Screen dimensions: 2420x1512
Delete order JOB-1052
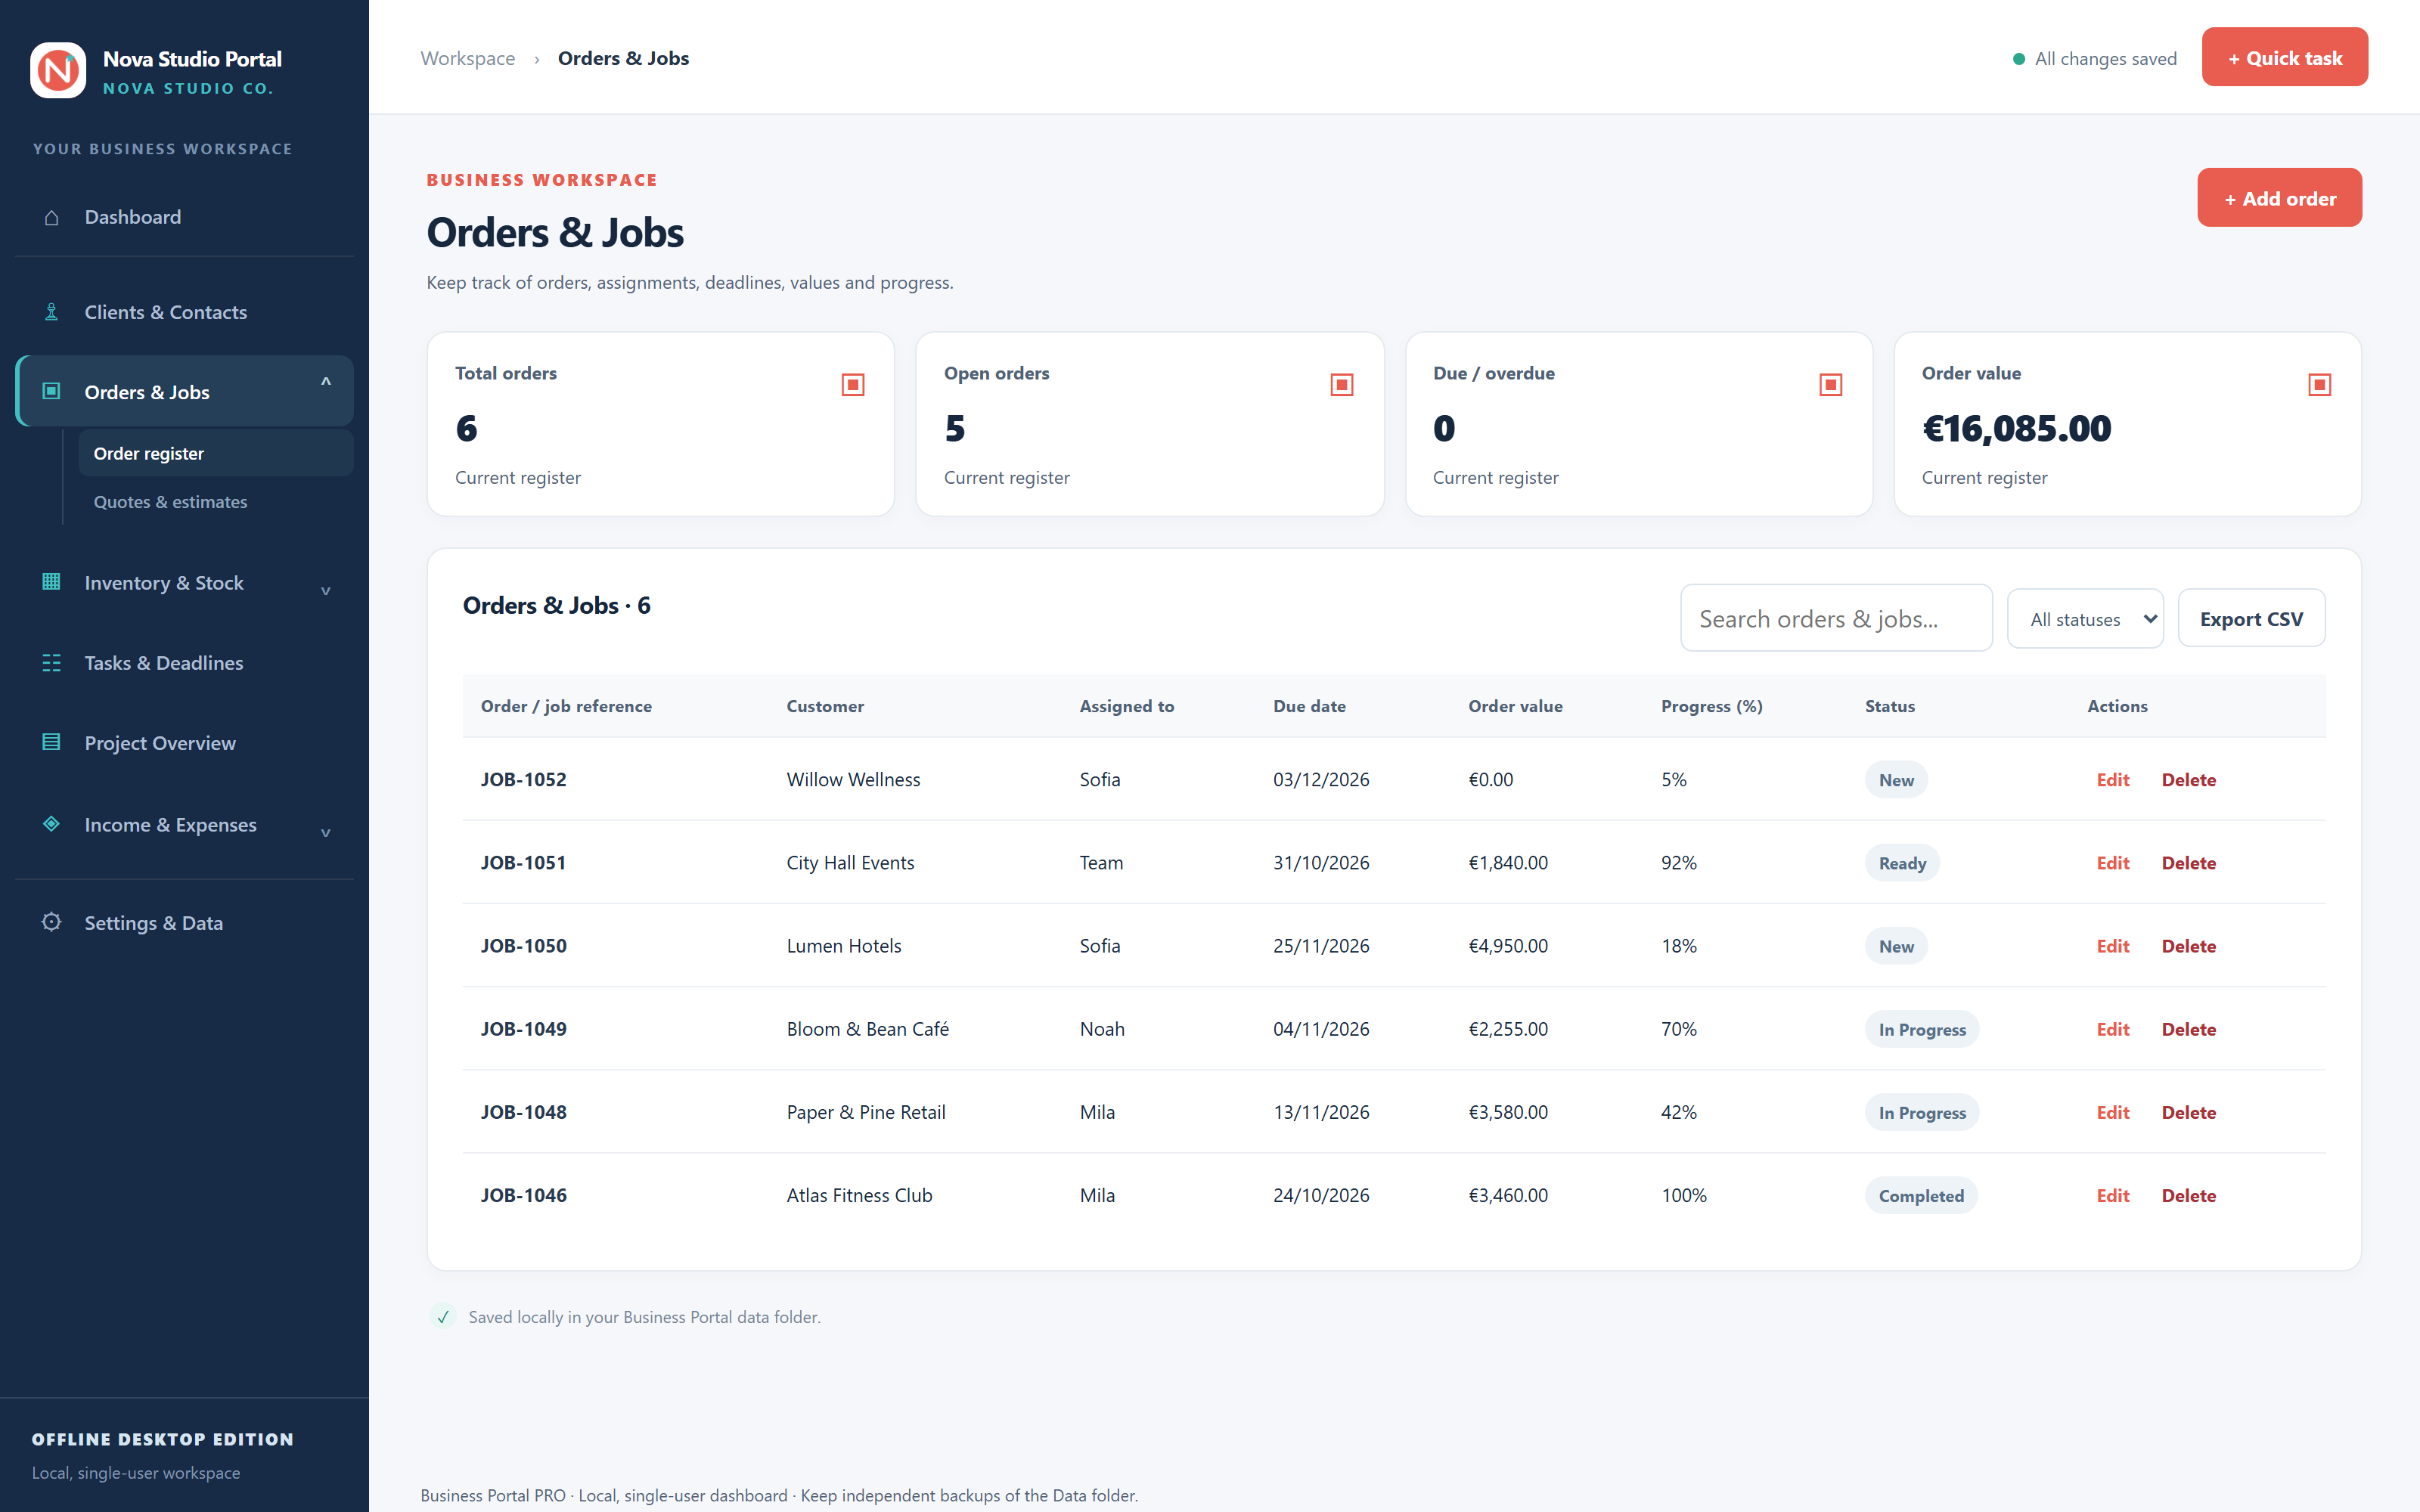tap(2188, 779)
